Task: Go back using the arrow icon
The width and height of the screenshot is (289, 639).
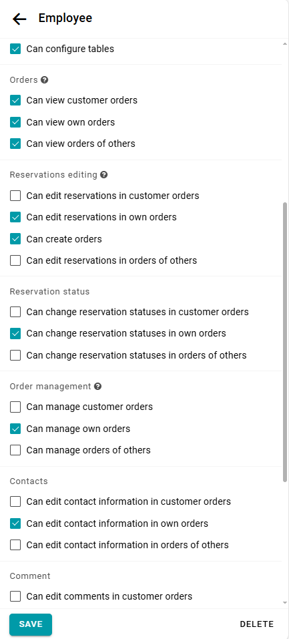Action: 19,19
